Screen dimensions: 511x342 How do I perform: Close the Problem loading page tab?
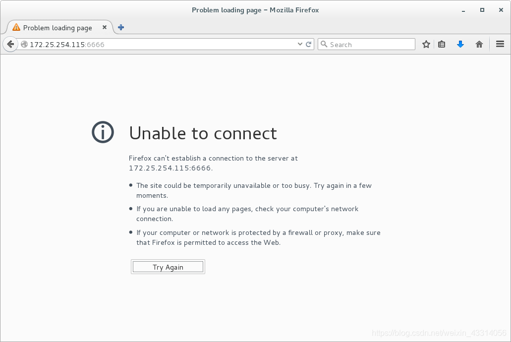pos(104,27)
